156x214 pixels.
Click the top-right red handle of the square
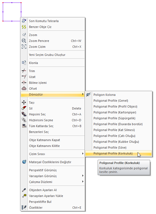click(21, 3)
